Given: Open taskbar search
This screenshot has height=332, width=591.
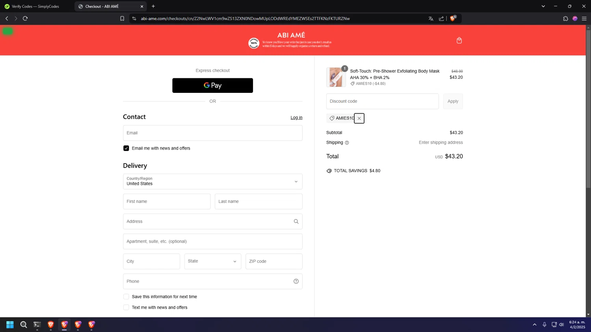Looking at the screenshot, I should [24, 325].
